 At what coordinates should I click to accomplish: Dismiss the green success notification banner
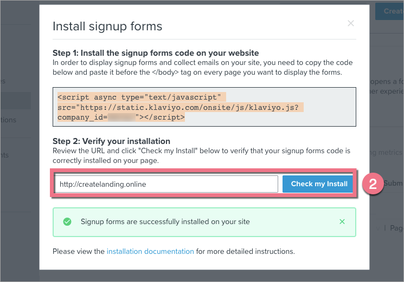point(342,221)
